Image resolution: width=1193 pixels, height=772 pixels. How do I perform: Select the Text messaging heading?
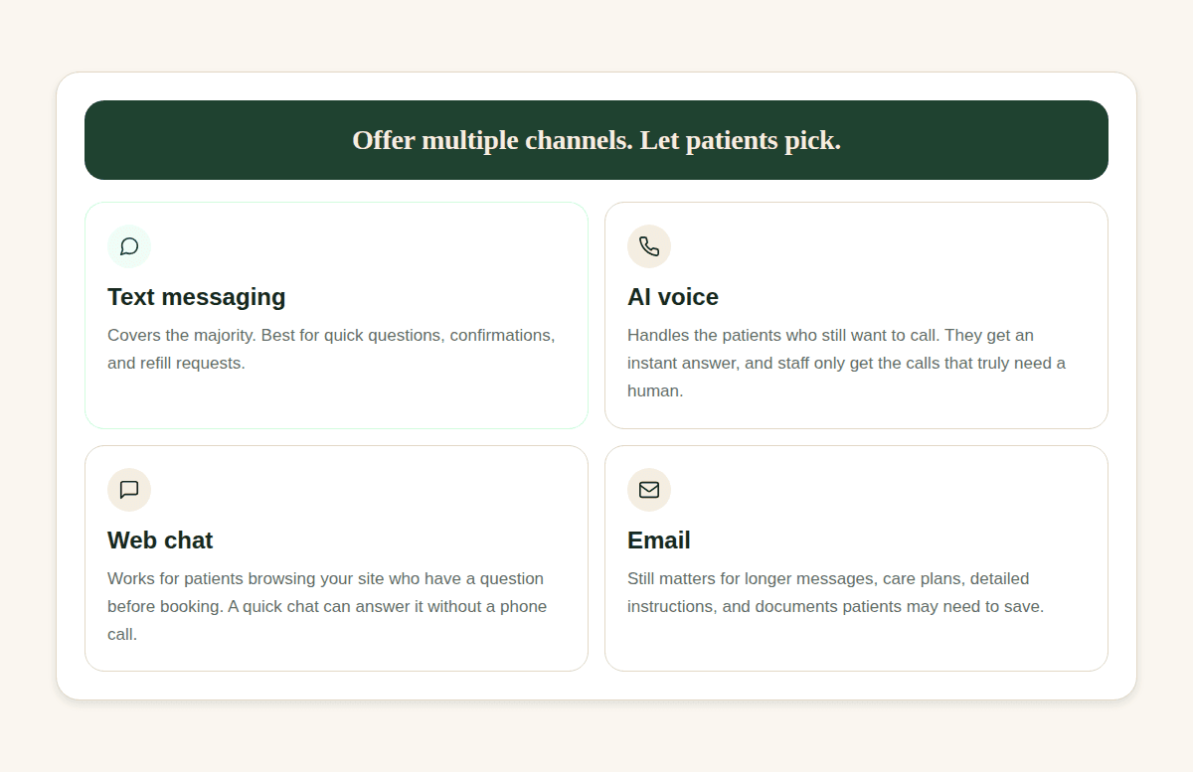197,297
